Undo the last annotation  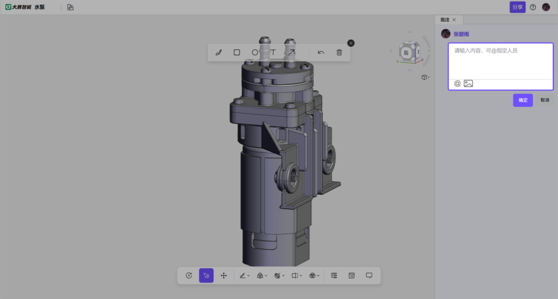coord(320,52)
